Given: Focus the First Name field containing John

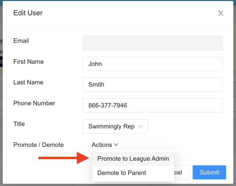Looking at the screenshot, I should point(153,64).
